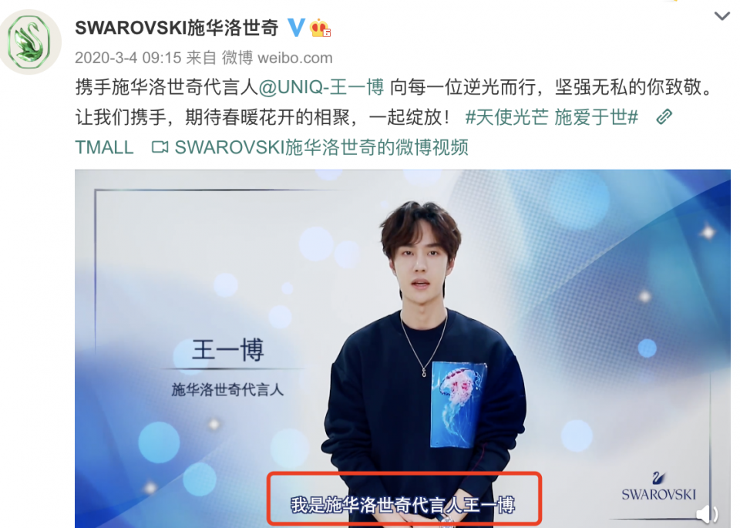Click the post text 让我们携手，期待春暖花开的相聚

tap(213, 117)
